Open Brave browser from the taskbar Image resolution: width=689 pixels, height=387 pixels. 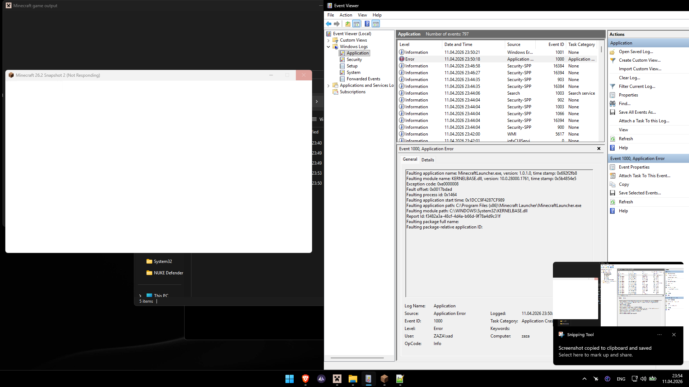click(306, 379)
